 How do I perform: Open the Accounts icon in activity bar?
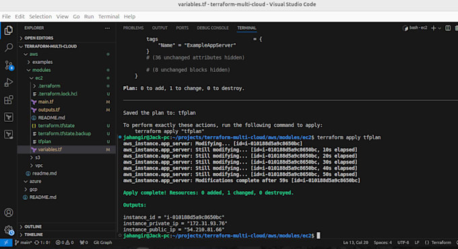pos(9,213)
